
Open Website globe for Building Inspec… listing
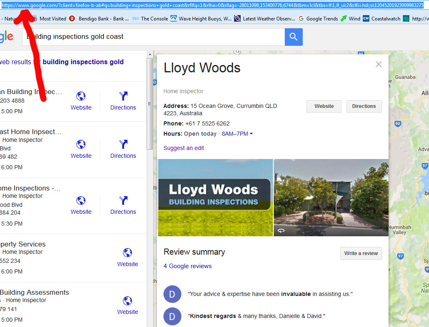[x=81, y=101]
